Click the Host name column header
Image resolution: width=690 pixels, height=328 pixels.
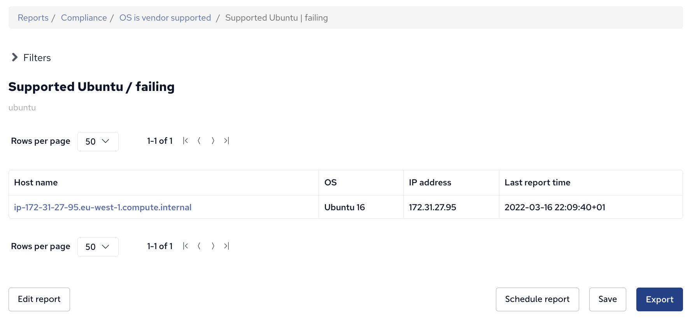pos(164,183)
